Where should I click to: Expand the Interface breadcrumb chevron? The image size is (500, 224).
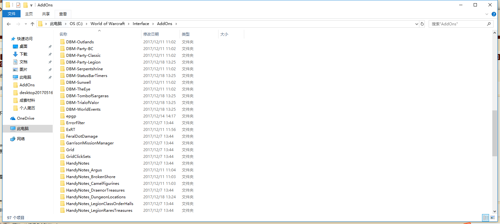point(153,24)
